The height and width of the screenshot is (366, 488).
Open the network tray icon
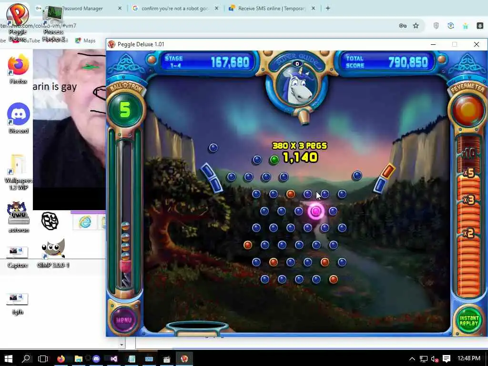424,359
